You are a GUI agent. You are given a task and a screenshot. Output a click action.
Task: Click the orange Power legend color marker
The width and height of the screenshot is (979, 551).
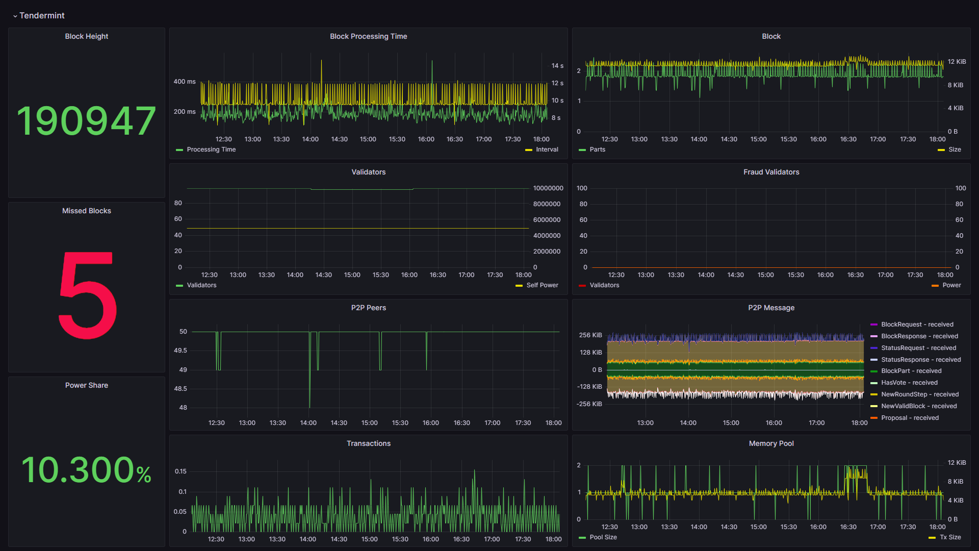click(935, 286)
